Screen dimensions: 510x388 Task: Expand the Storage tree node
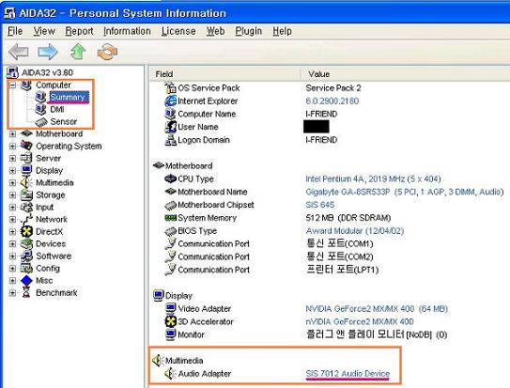pyautogui.click(x=13, y=195)
